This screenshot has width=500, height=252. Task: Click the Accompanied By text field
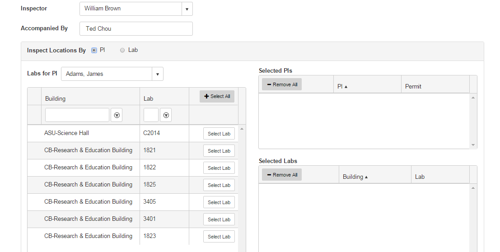(x=136, y=29)
